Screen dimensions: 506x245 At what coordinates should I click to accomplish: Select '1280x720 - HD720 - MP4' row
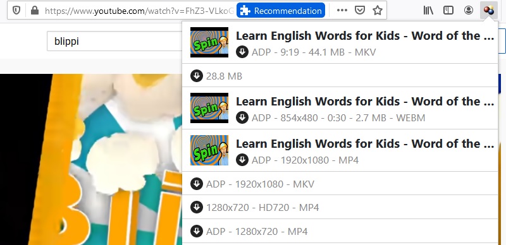(x=340, y=207)
